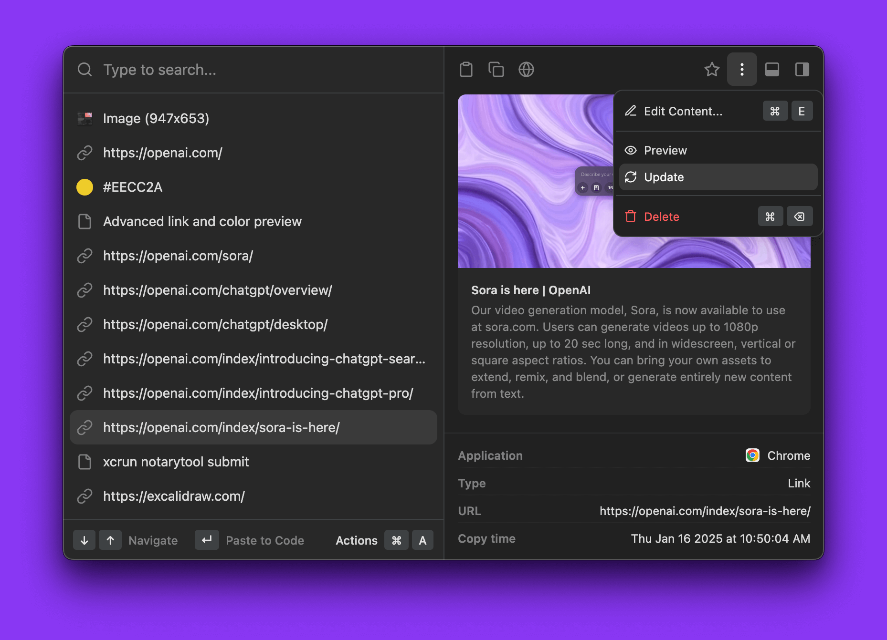
Task: Select the https://openai.com/ entry
Action: [x=253, y=153]
